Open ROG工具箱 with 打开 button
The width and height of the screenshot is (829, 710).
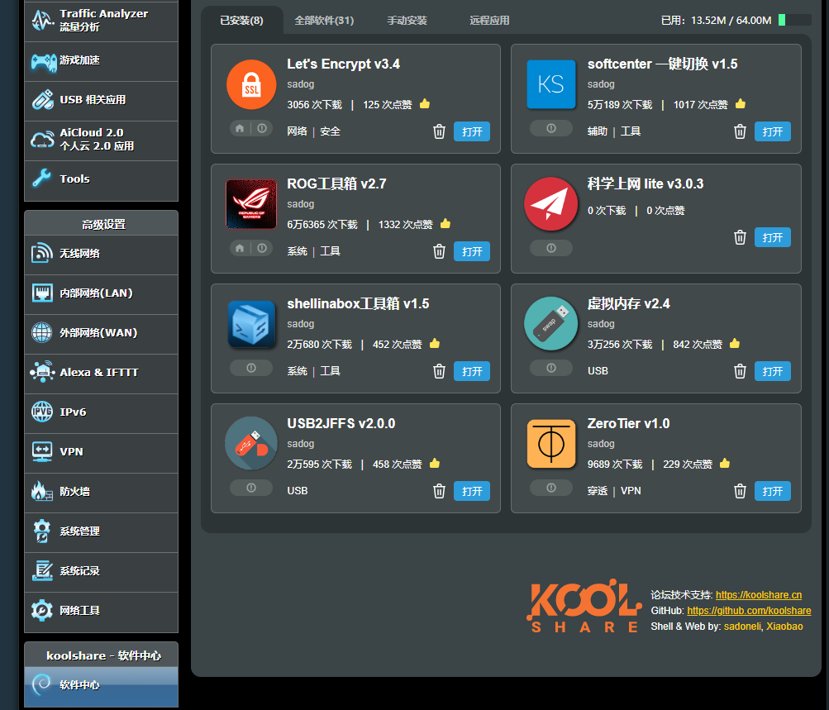tap(472, 251)
